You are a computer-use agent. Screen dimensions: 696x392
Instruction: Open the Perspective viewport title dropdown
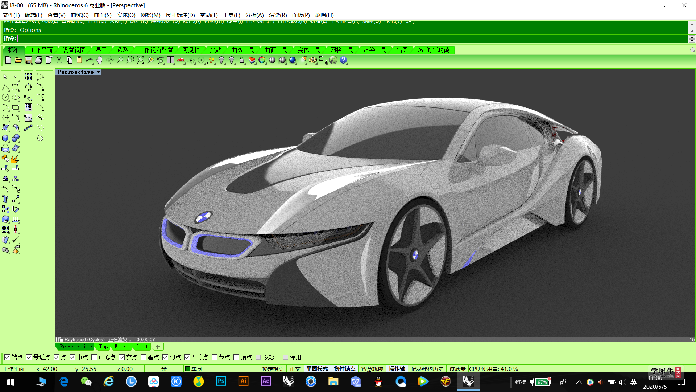click(x=98, y=72)
